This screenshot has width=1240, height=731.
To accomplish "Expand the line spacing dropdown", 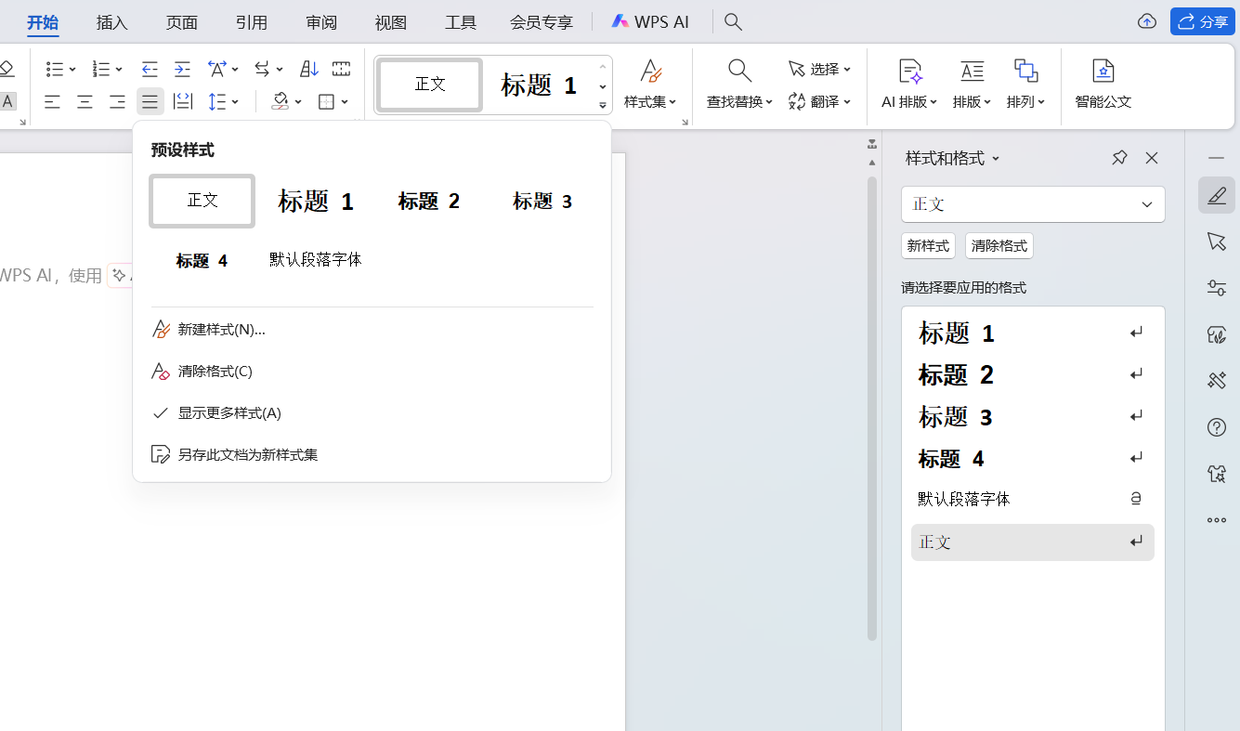I will [x=234, y=101].
